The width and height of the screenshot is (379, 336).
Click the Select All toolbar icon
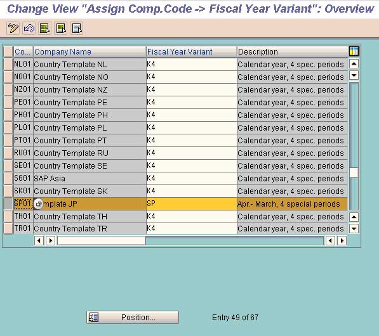pos(45,29)
